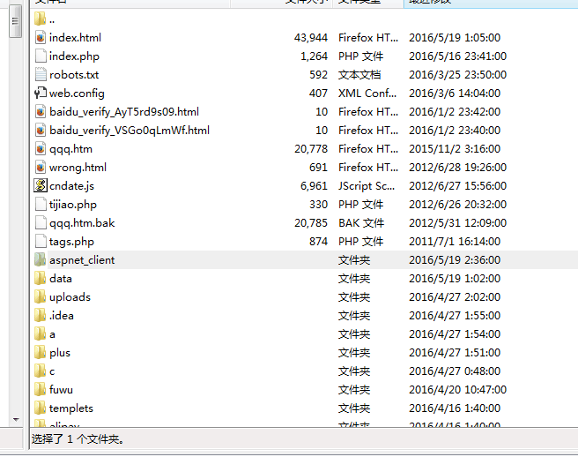This screenshot has height=457, width=578.
Task: Click the status bar selection text
Action: click(78, 438)
